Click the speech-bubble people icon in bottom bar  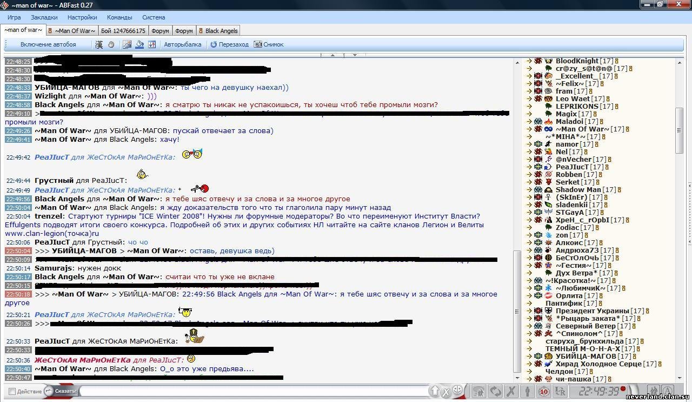click(479, 391)
